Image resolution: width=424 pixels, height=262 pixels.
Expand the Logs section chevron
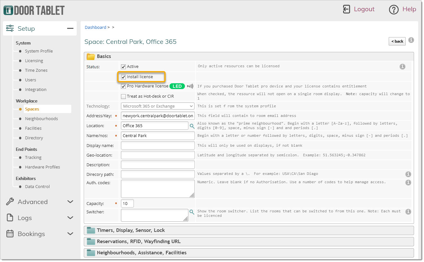70,218
